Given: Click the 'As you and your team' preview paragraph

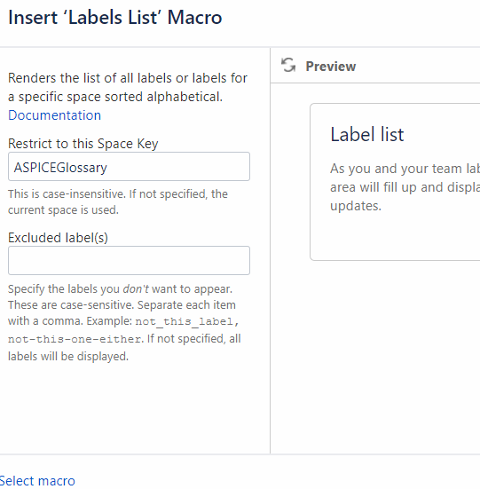Looking at the screenshot, I should click(x=405, y=187).
